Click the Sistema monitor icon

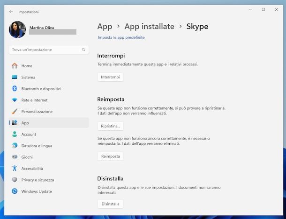tap(15, 77)
